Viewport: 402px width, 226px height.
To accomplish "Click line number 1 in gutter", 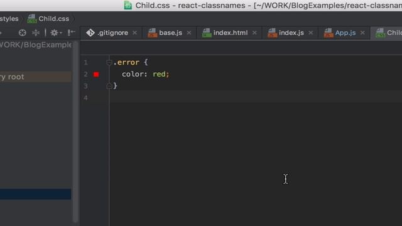I will click(x=85, y=62).
